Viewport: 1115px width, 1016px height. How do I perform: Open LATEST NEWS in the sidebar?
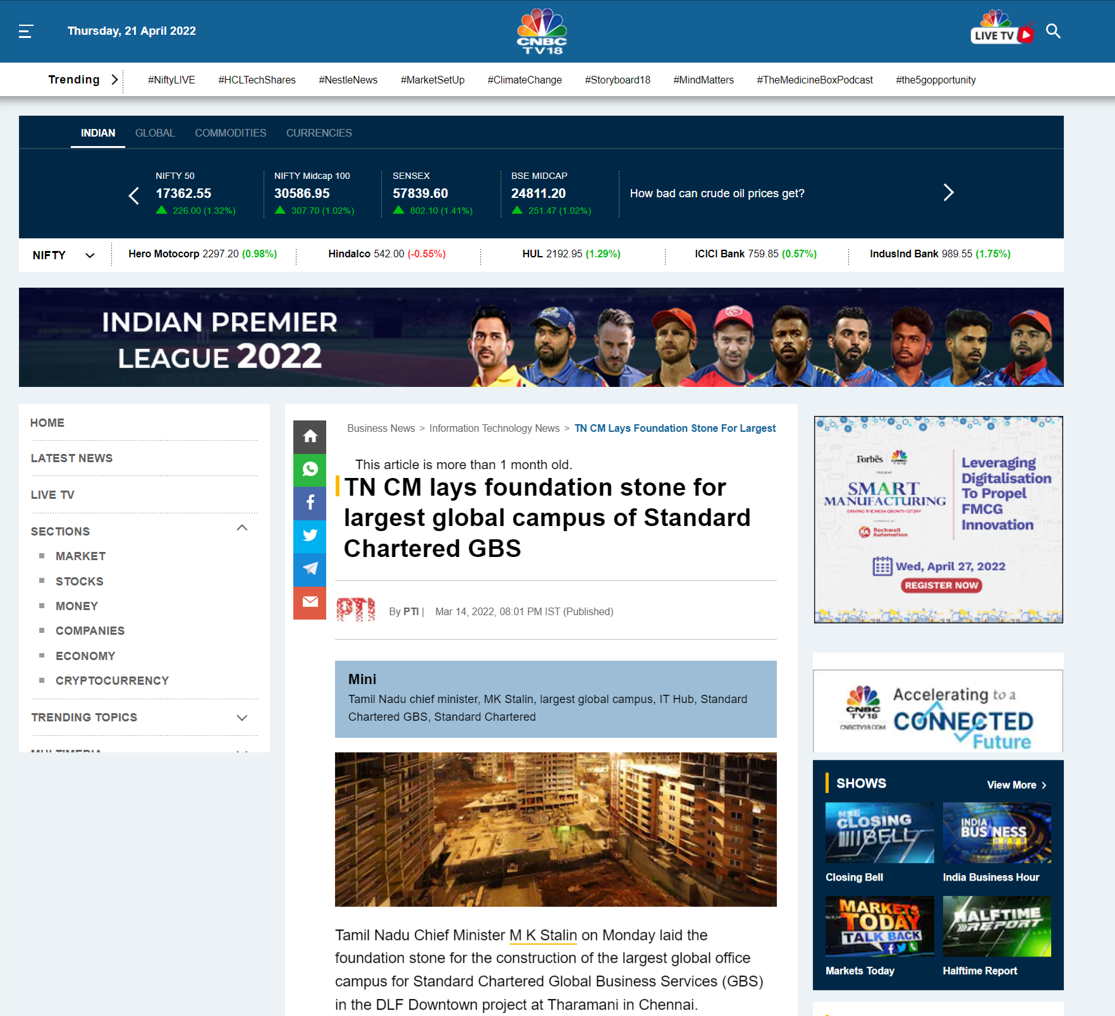click(x=71, y=458)
